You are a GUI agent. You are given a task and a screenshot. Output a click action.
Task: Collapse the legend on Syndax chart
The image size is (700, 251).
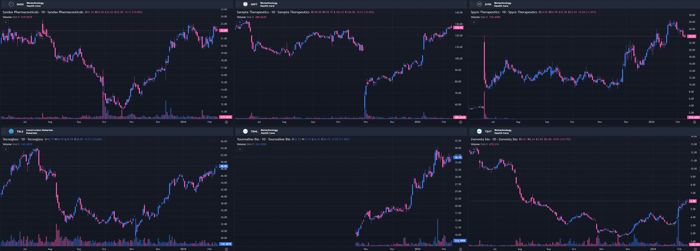click(6, 22)
